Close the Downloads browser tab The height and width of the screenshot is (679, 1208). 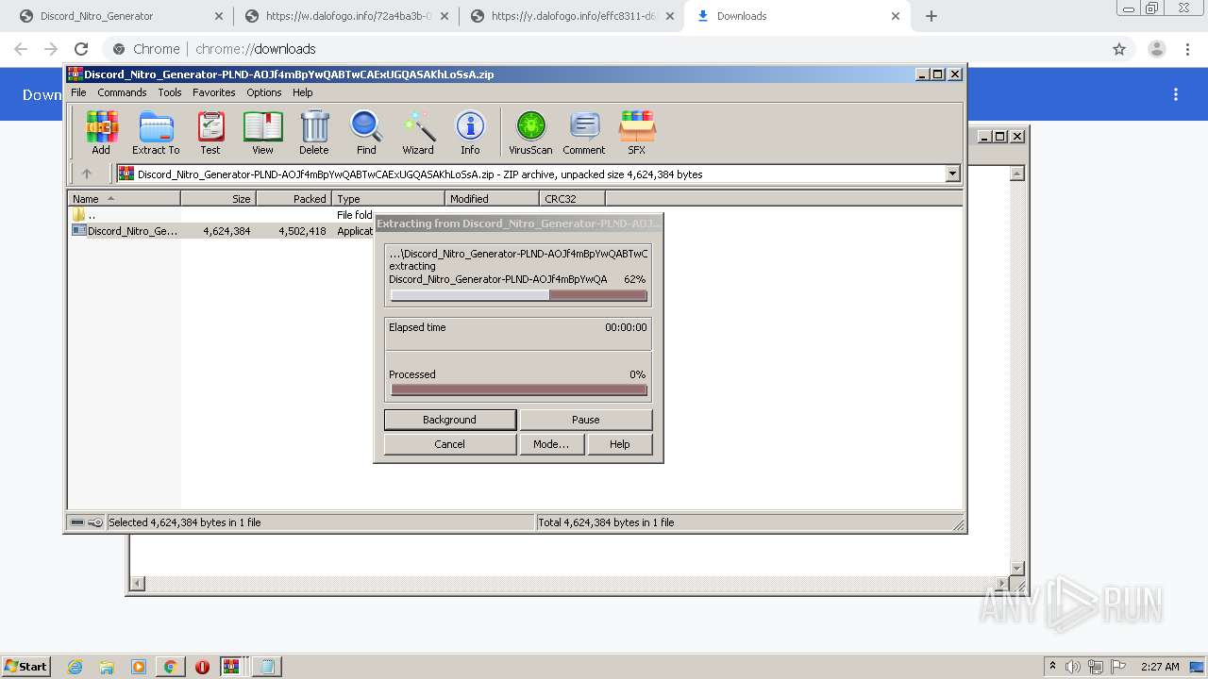pyautogui.click(x=895, y=16)
